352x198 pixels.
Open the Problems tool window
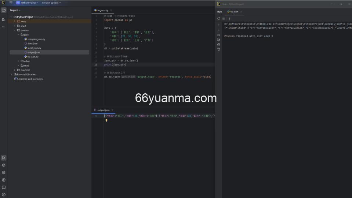[4, 194]
